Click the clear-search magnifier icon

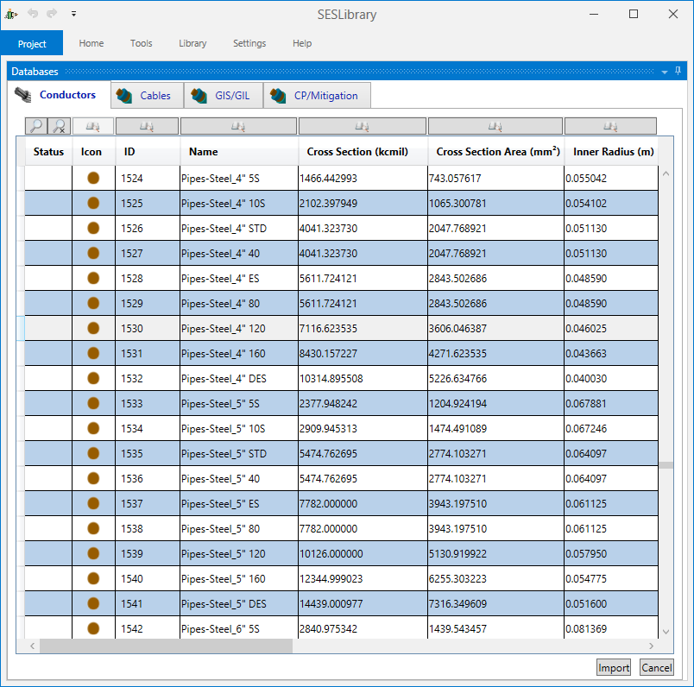coord(60,126)
